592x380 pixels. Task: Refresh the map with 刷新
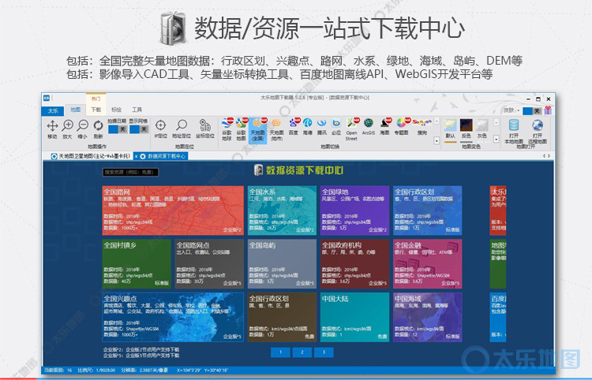[98, 129]
